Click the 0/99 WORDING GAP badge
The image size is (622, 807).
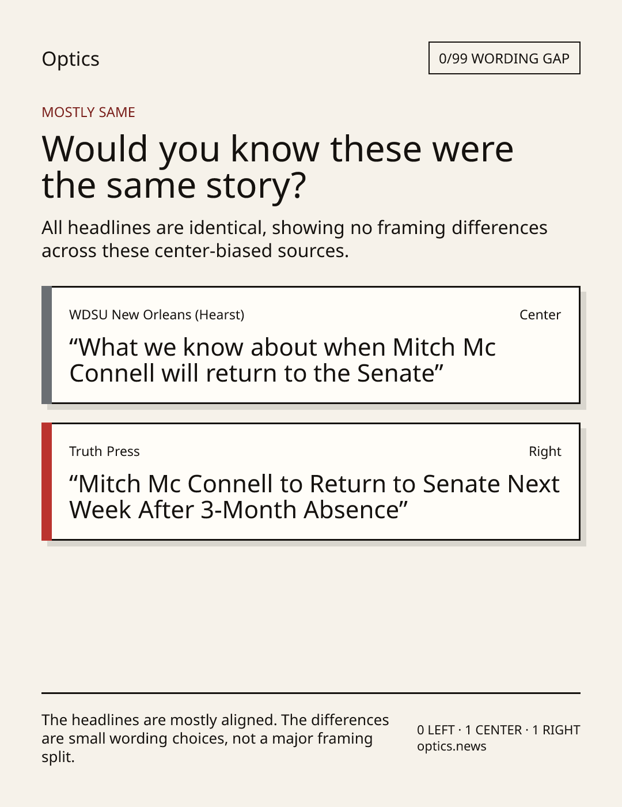504,58
